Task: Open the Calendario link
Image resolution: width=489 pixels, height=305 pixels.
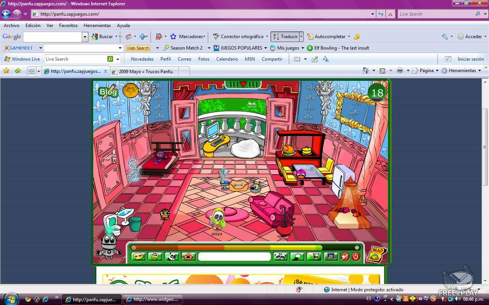Action: (227, 59)
